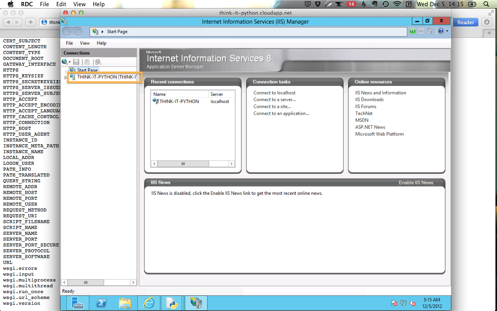
Task: Open the Help icon dropdown arrow
Action: [447, 31]
